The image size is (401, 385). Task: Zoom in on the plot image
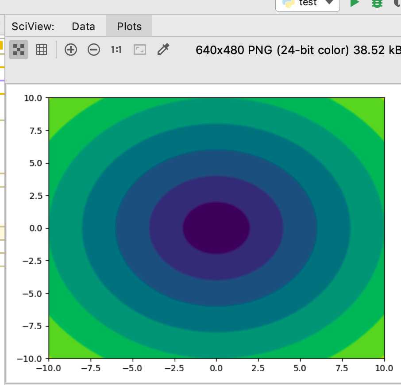point(71,50)
